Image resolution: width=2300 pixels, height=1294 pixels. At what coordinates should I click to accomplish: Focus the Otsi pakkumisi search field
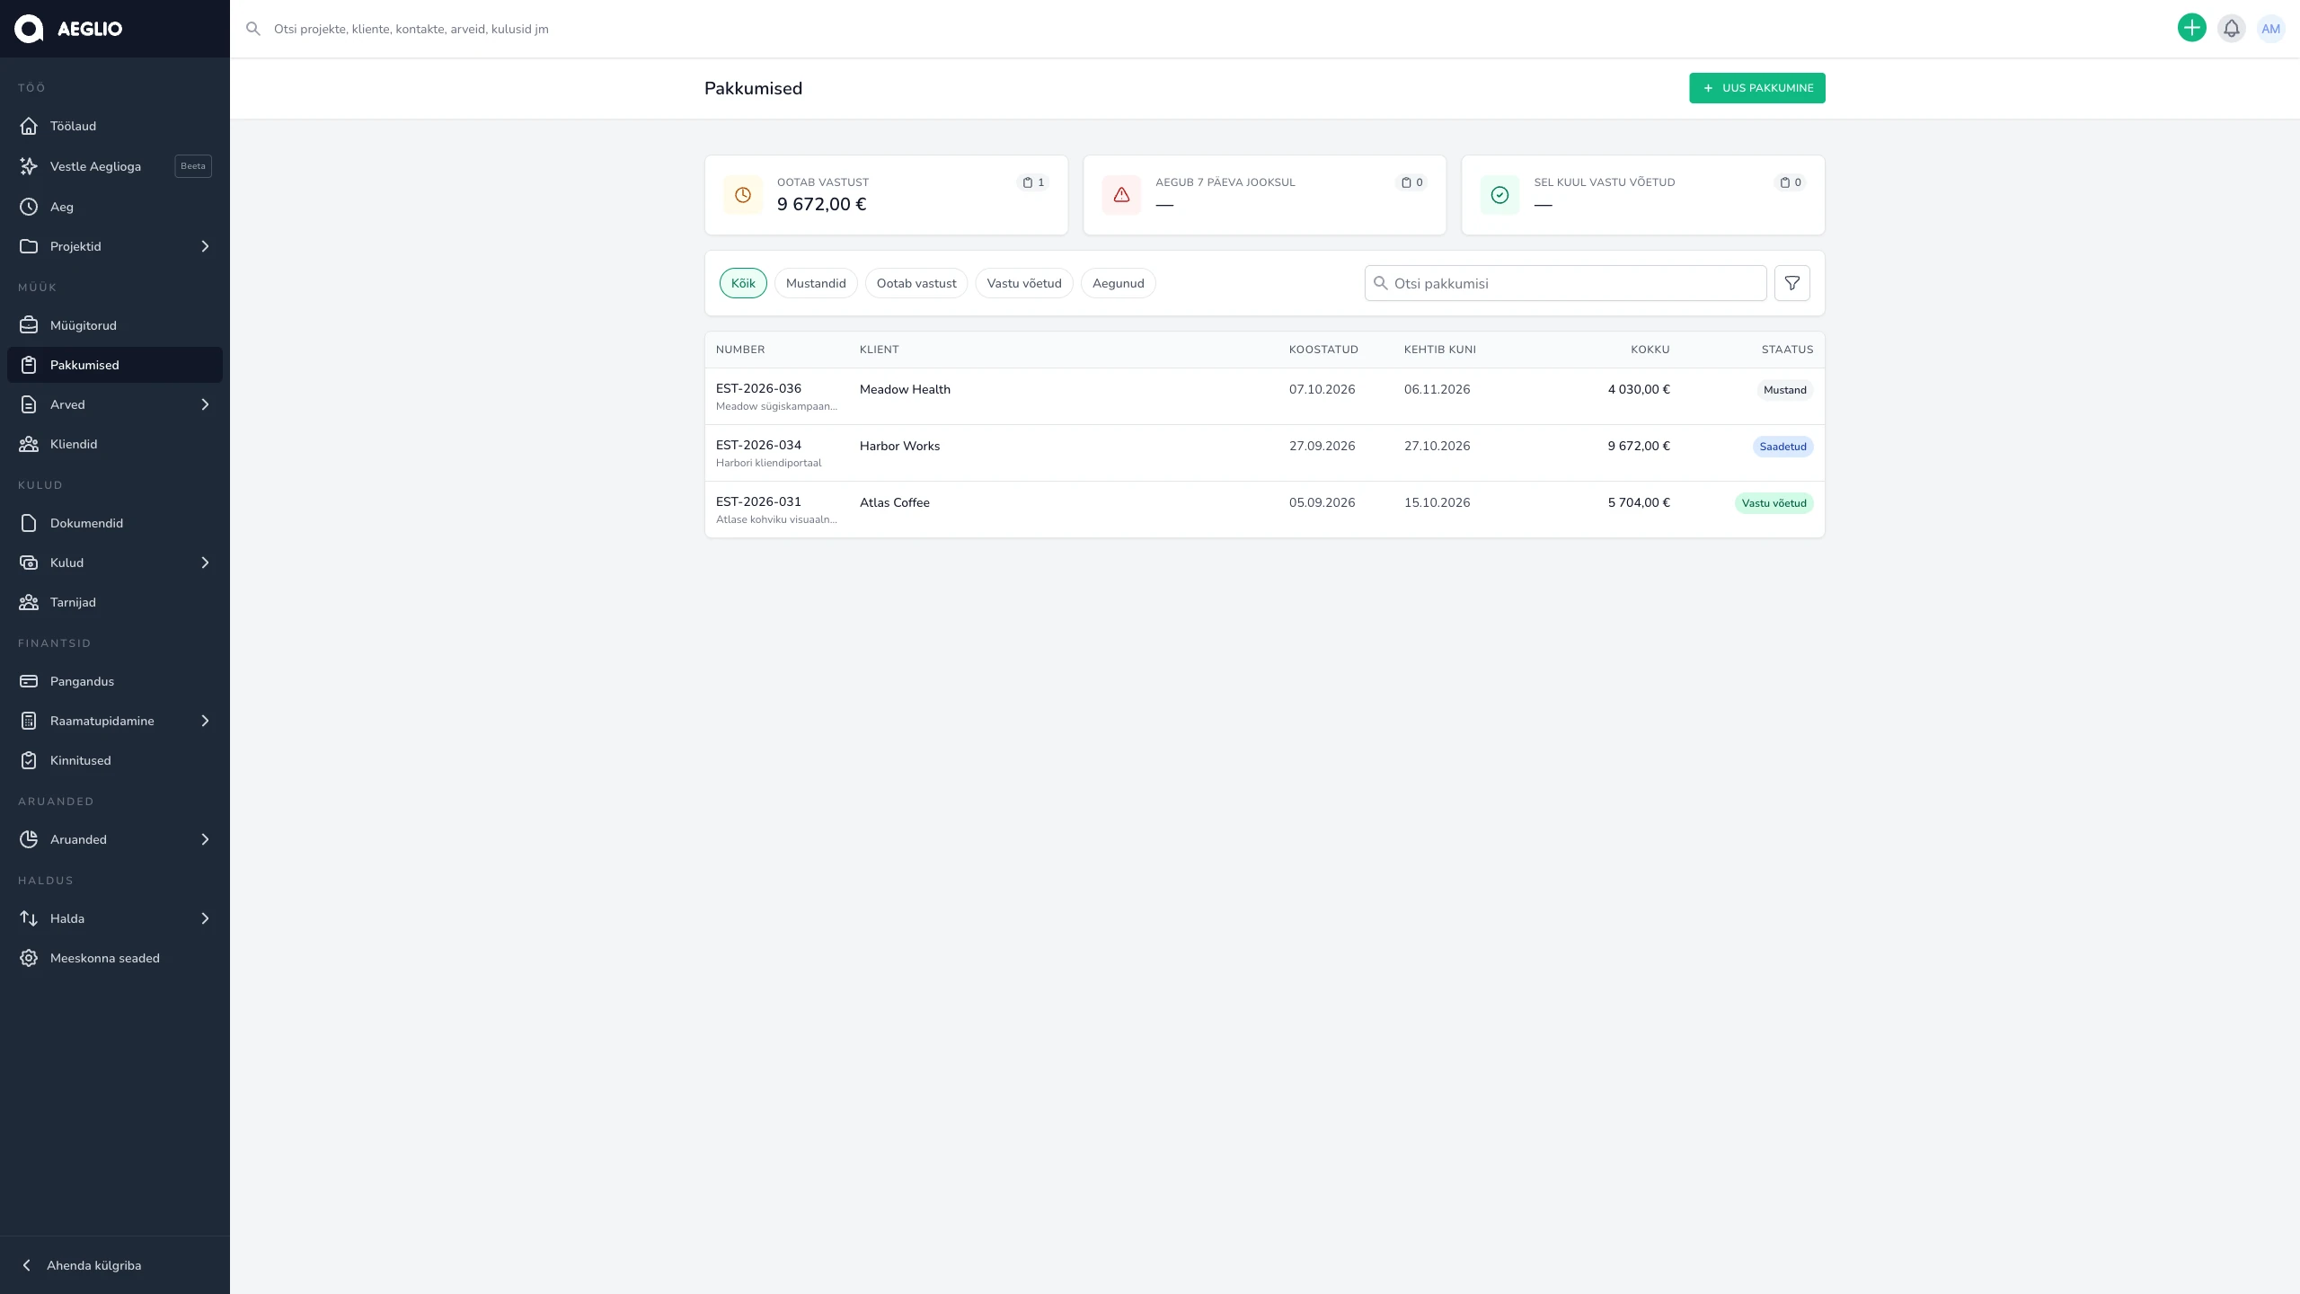1566,283
